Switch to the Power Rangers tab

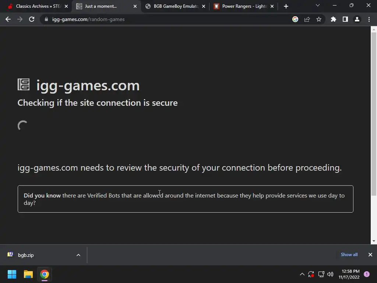[244, 6]
